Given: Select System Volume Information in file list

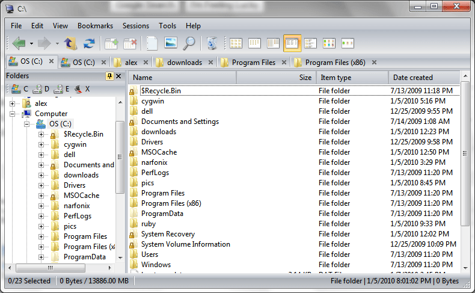Looking at the screenshot, I should coord(185,244).
